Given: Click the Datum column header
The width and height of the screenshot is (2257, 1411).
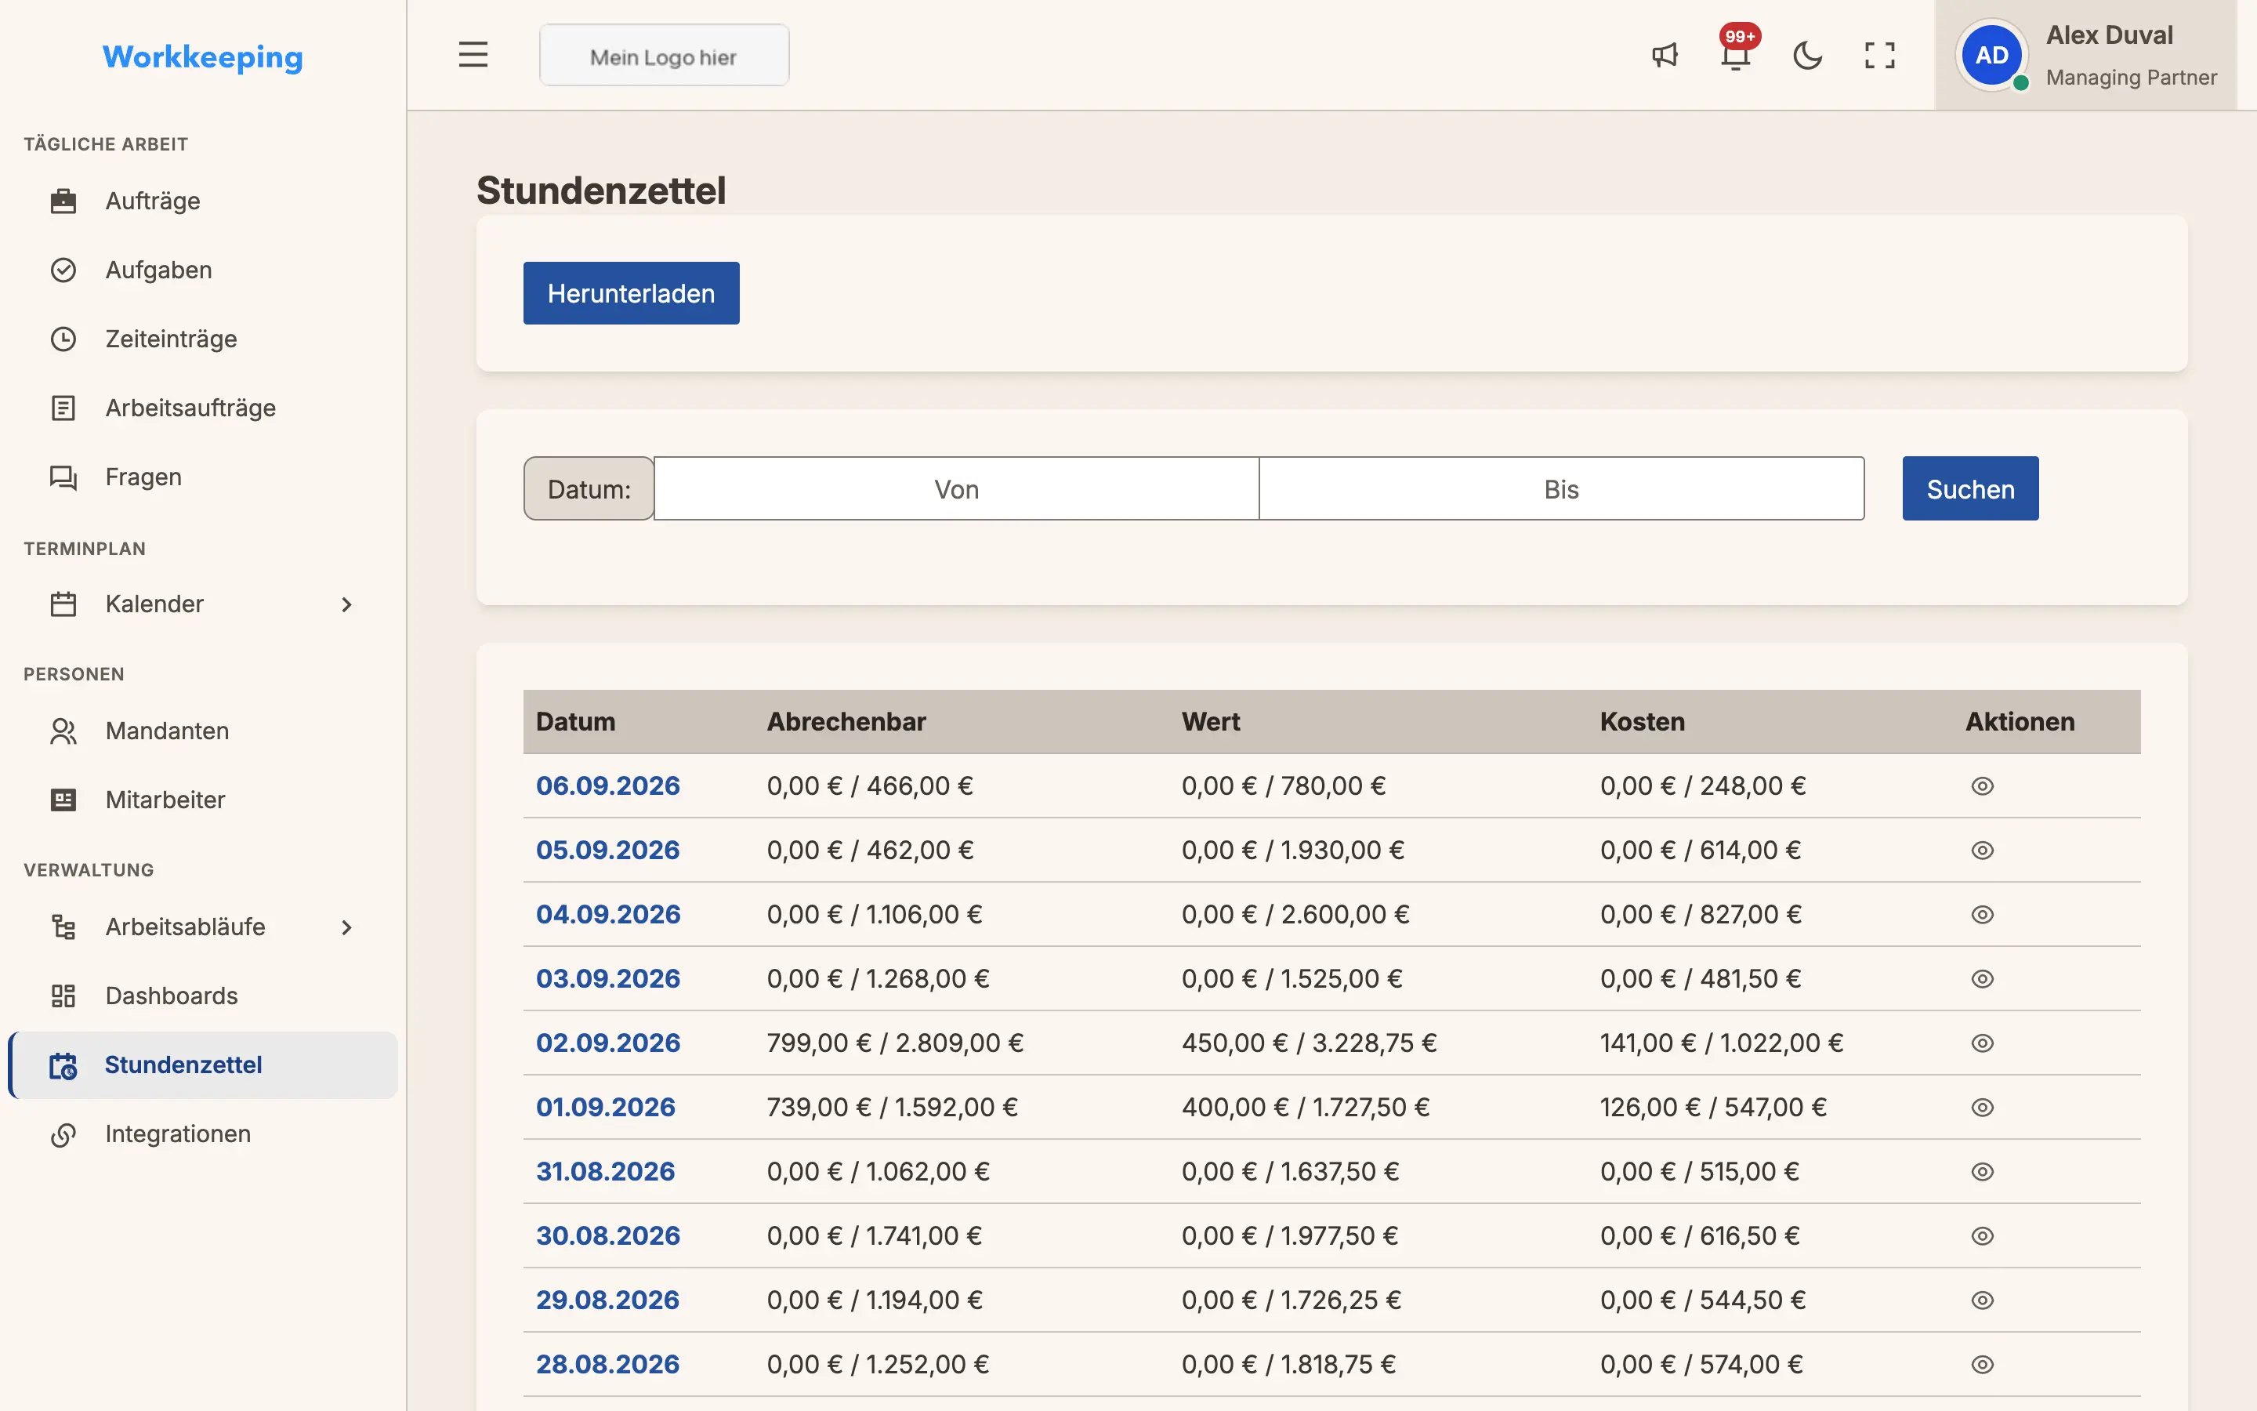Looking at the screenshot, I should pos(575,721).
